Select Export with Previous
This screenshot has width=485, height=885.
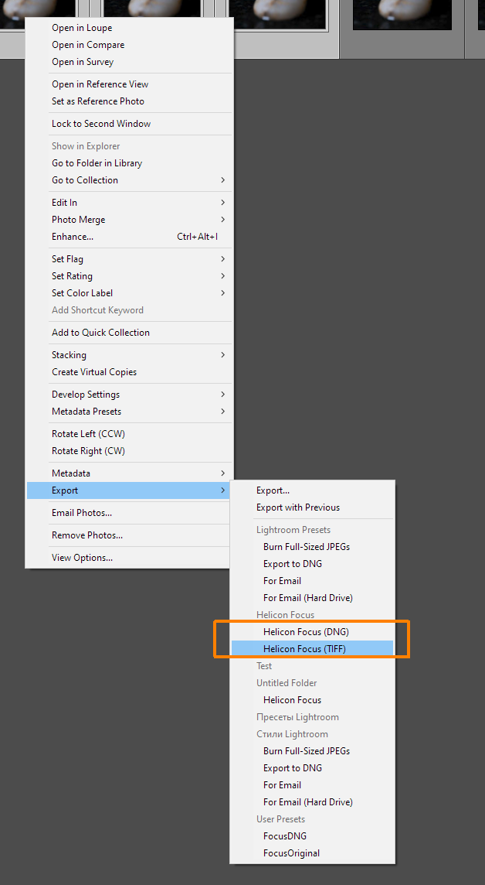point(298,507)
